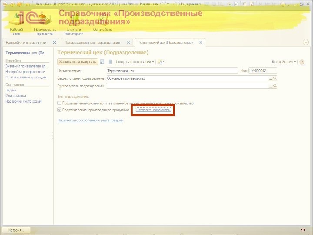
Task: Open Роли и исполнители задач link
Action: (26, 77)
